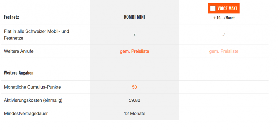Click the x mark in Kombi Mini column

coord(135,35)
